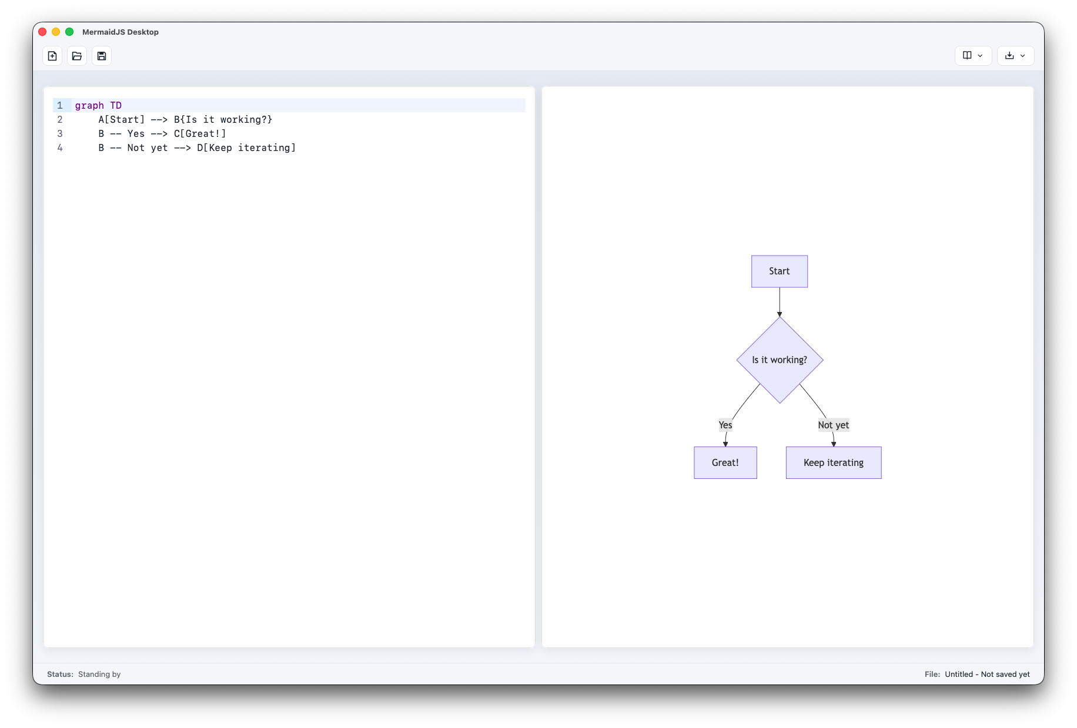Screen dimensions: 1077x728
Task: Save the current diagram
Action: [101, 55]
